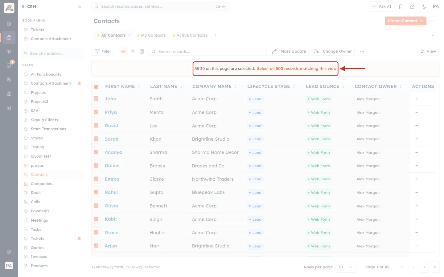
Task: Uncheck the checkbox for John Smith
Action: click(x=96, y=99)
